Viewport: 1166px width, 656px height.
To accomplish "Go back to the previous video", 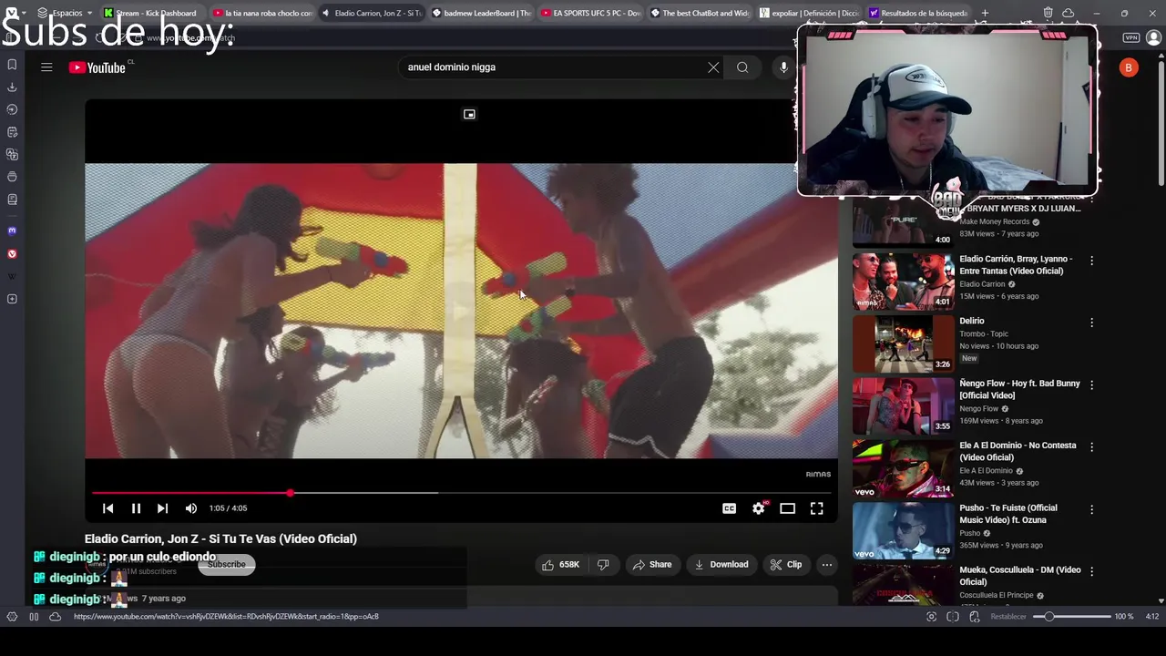I will [107, 508].
